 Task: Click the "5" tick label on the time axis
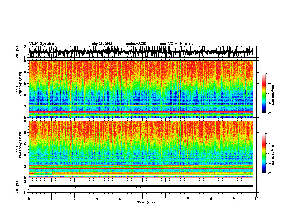[143, 199]
